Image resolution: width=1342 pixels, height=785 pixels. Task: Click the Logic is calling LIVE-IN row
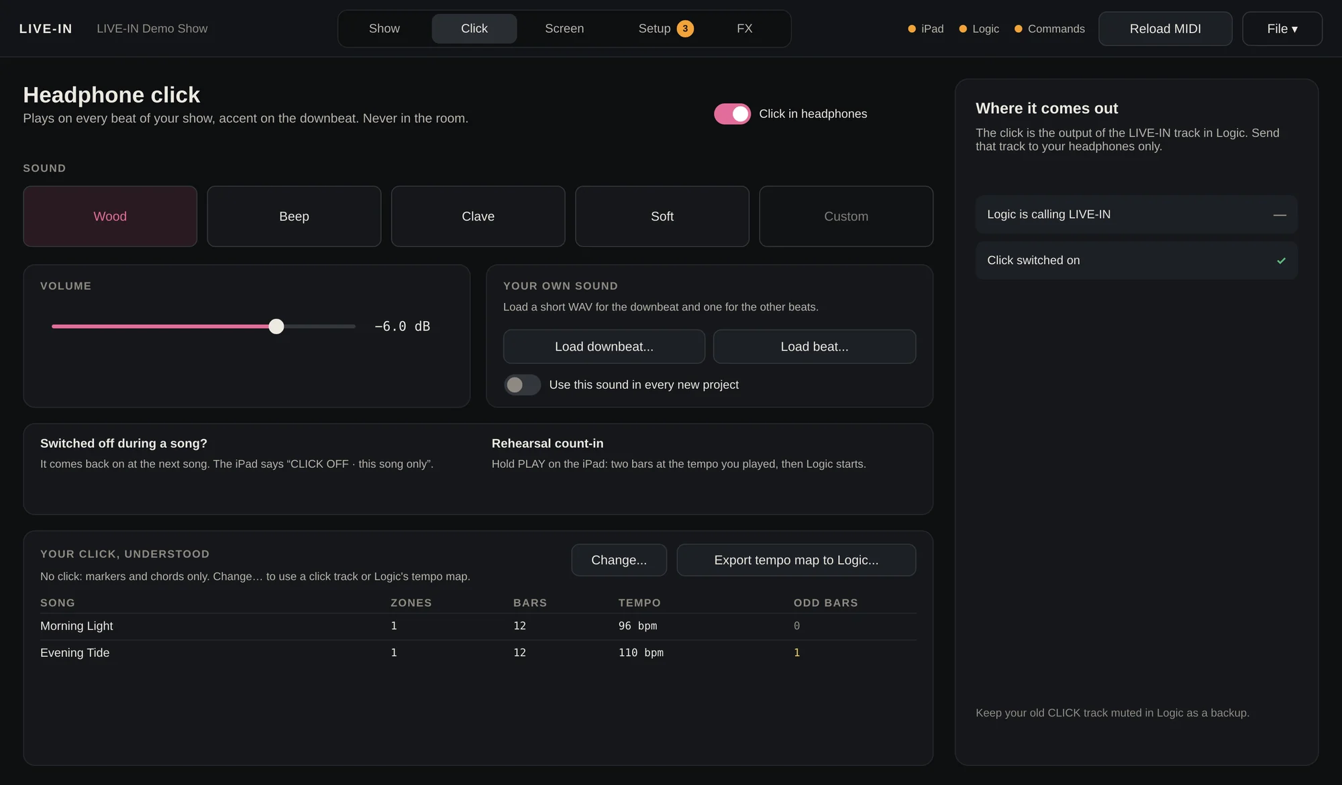1136,215
